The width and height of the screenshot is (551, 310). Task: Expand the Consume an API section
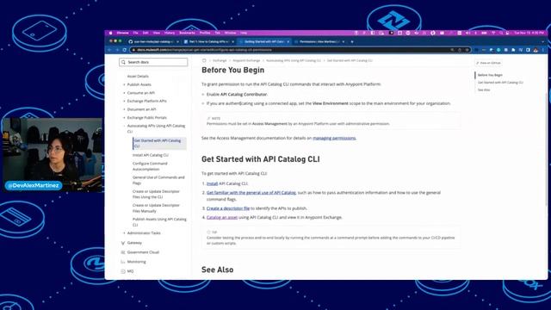pos(124,93)
